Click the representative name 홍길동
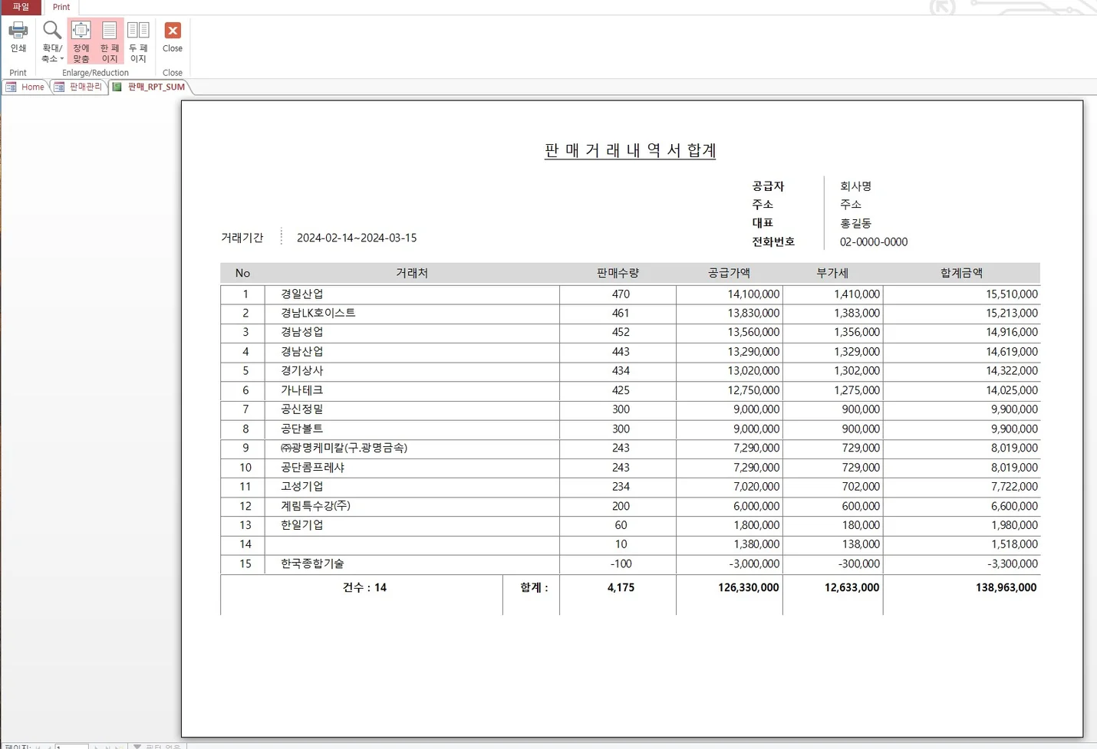Image resolution: width=1097 pixels, height=749 pixels. pos(855,223)
